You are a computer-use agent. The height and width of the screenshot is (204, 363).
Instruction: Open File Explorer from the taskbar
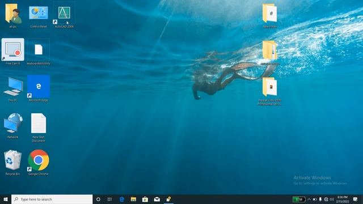coord(133,199)
